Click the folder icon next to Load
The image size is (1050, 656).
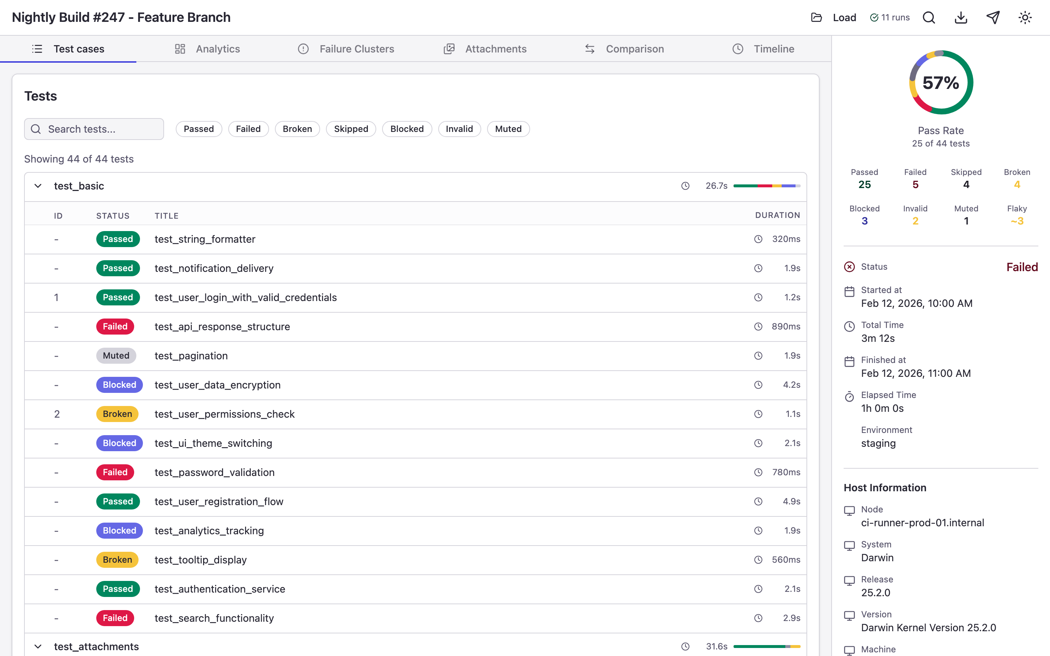click(817, 17)
